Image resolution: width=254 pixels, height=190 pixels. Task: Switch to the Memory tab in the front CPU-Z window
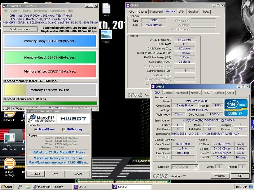(x=195, y=93)
